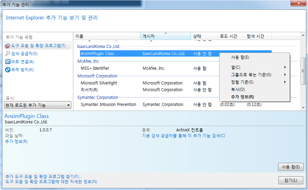Screen dimensions: 308x190
Task: Choose 열(C) in the context menu
Action: (x=254, y=67)
